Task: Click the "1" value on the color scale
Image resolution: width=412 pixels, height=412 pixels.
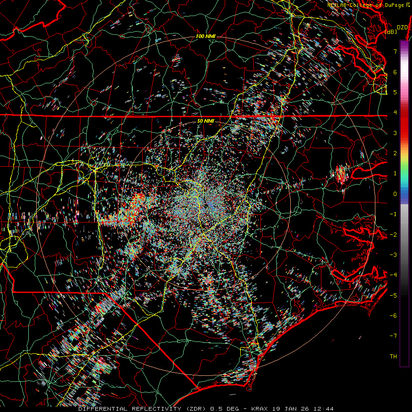Action: (395, 173)
